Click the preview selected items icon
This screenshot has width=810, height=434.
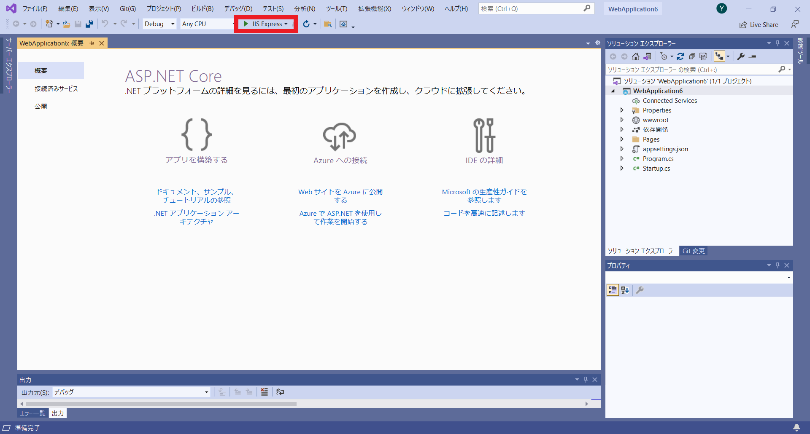(753, 56)
